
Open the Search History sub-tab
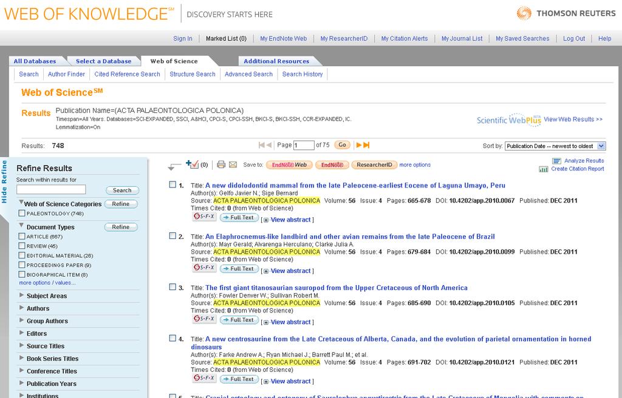(302, 74)
